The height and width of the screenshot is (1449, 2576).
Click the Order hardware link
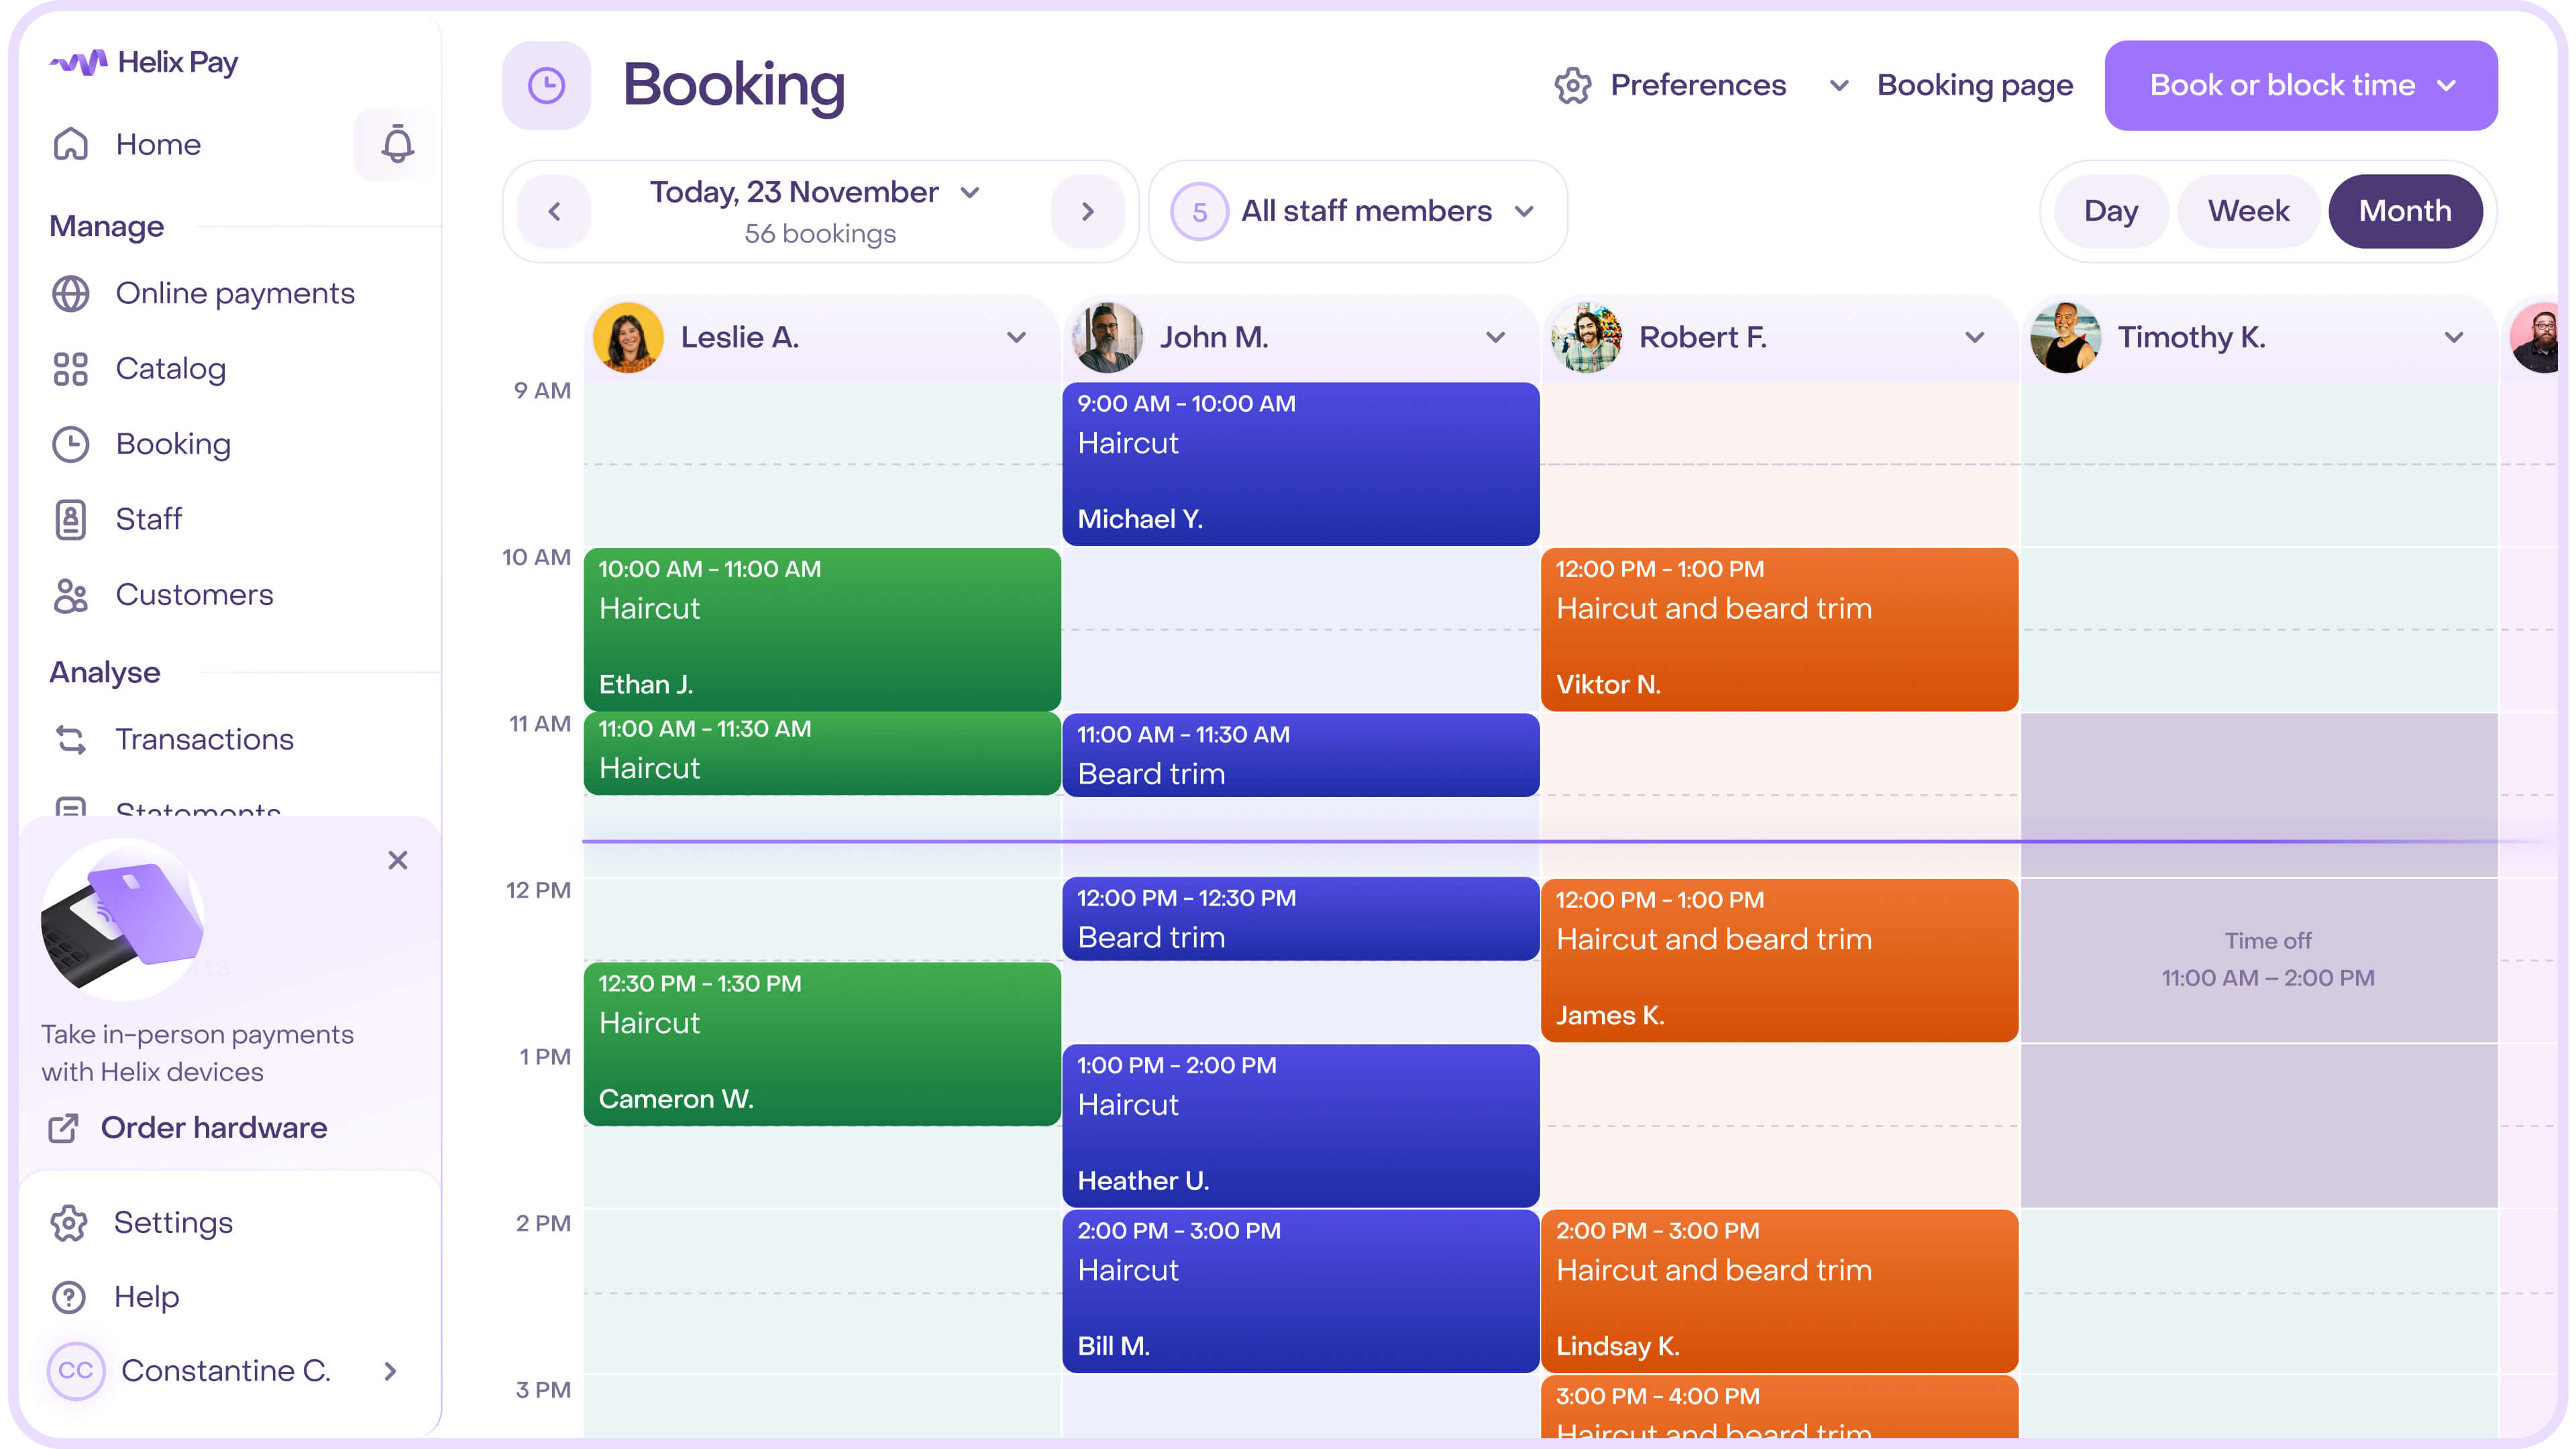click(213, 1128)
